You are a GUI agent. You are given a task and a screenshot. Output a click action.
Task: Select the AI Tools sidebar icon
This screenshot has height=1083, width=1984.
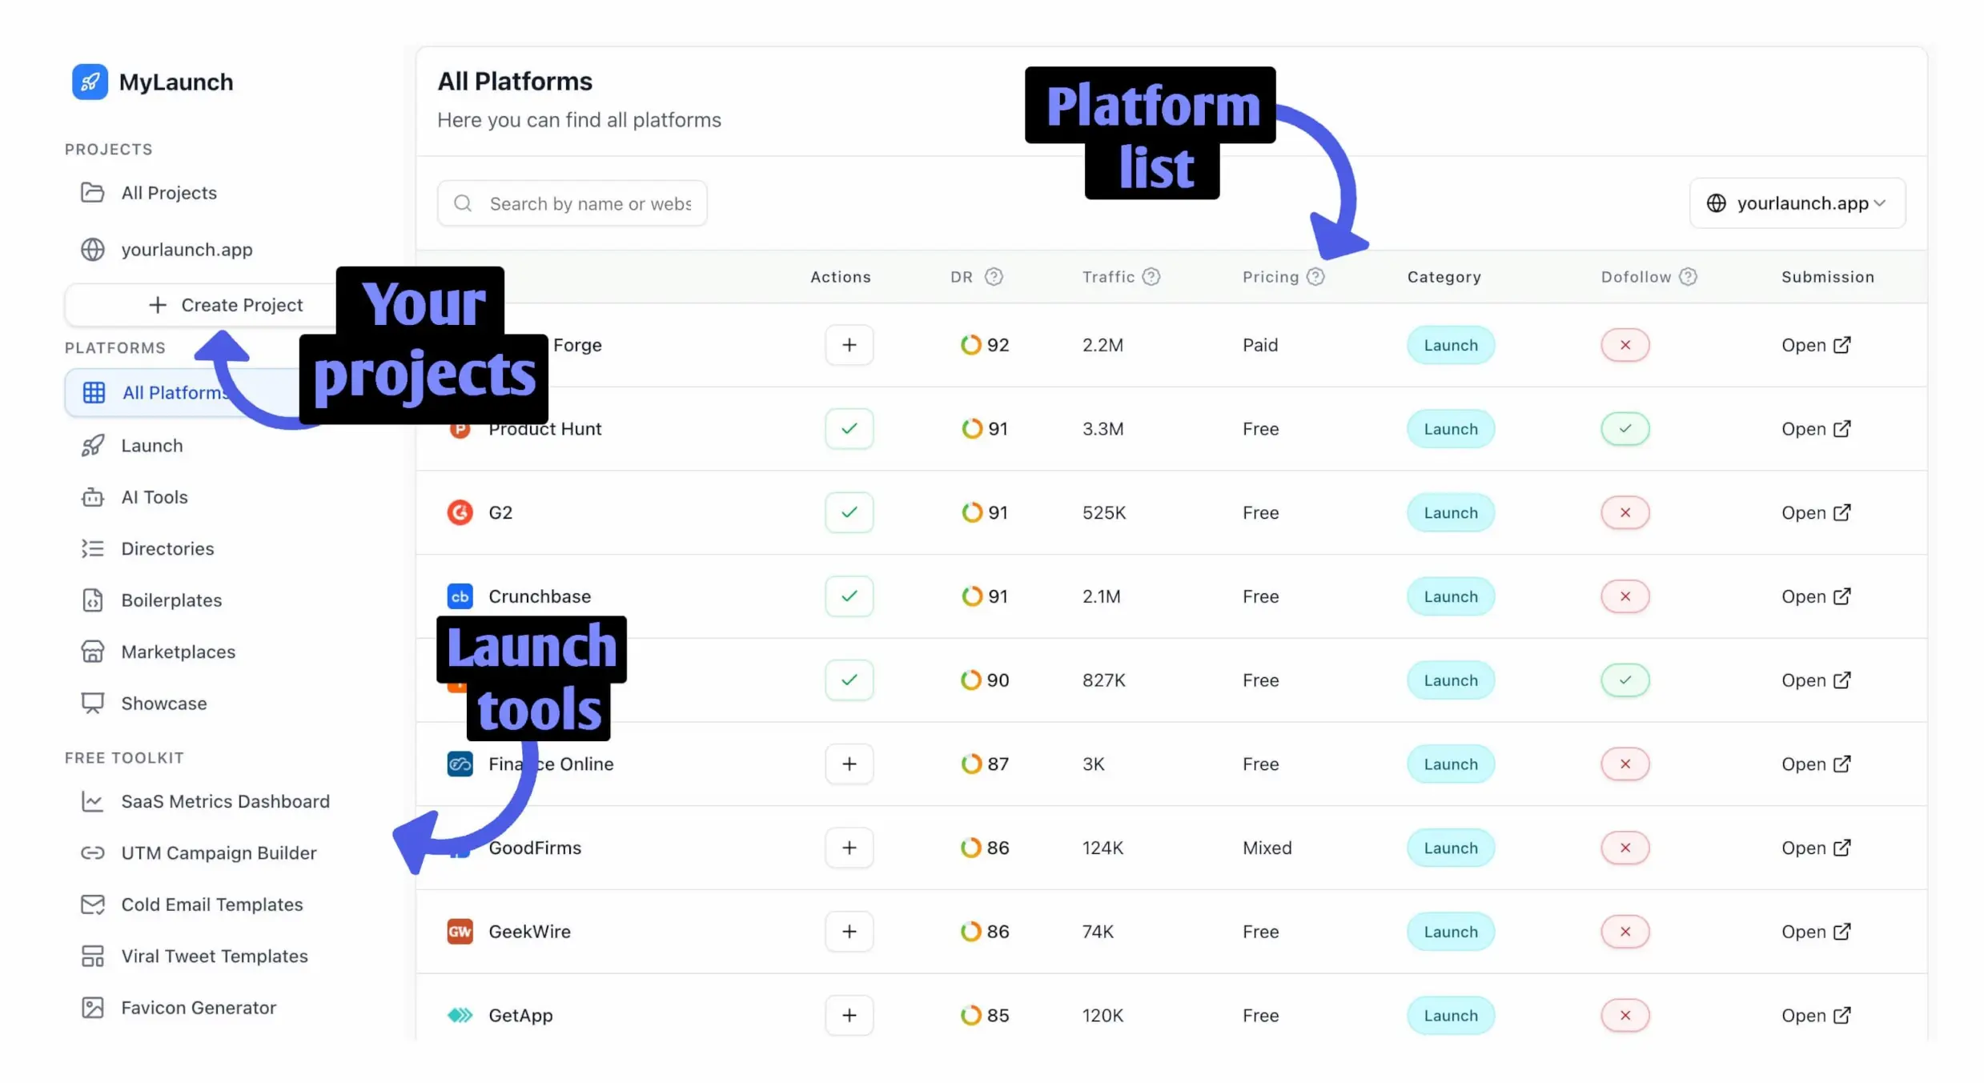92,496
